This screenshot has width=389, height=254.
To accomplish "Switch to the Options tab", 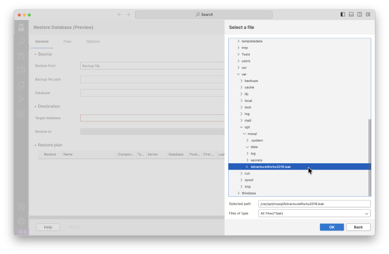I will 93,41.
